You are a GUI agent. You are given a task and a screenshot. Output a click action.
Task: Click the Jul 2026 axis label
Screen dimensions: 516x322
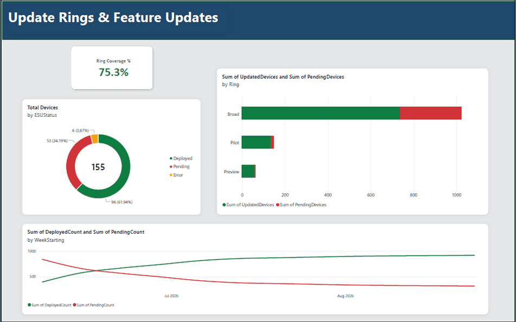(x=171, y=295)
